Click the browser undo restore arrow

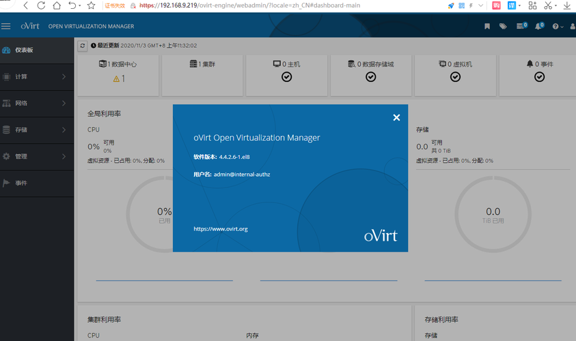[x=72, y=5]
